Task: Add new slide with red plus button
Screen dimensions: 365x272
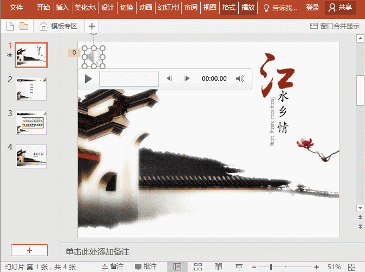Action: tap(29, 250)
